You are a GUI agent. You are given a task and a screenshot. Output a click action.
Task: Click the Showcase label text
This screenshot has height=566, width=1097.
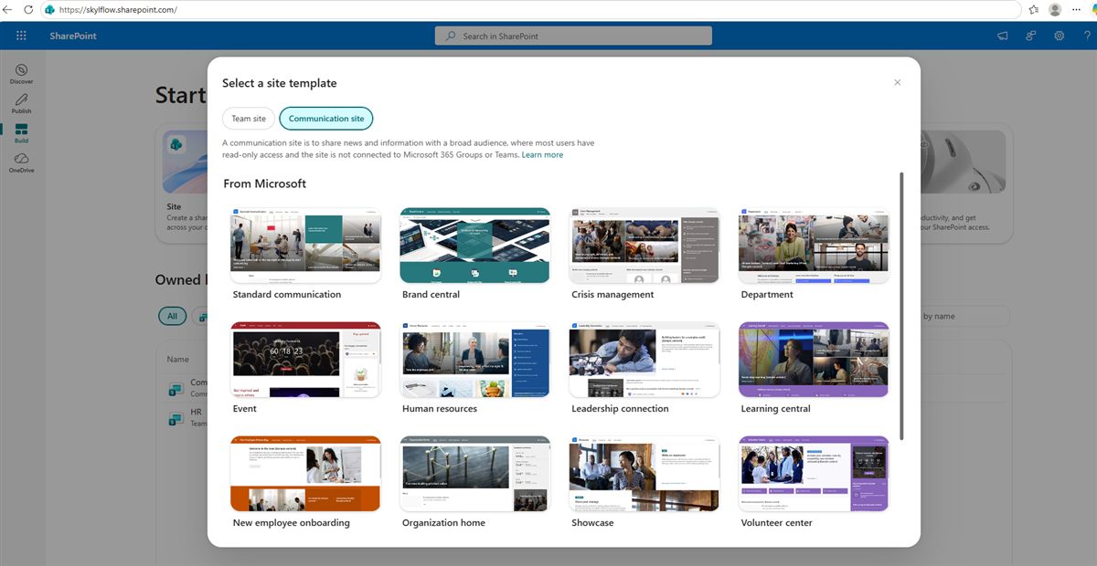click(x=592, y=523)
